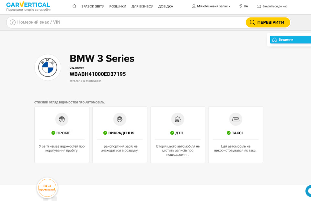The width and height of the screenshot is (311, 201).
Task: Open ЗРАЗОК ЗВІТУ menu item
Action: coord(93,6)
